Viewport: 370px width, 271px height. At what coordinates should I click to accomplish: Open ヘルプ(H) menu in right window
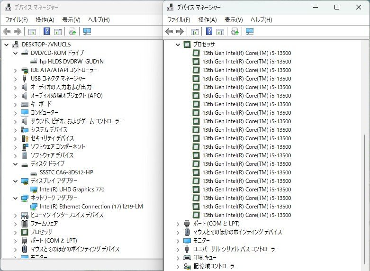click(261, 19)
